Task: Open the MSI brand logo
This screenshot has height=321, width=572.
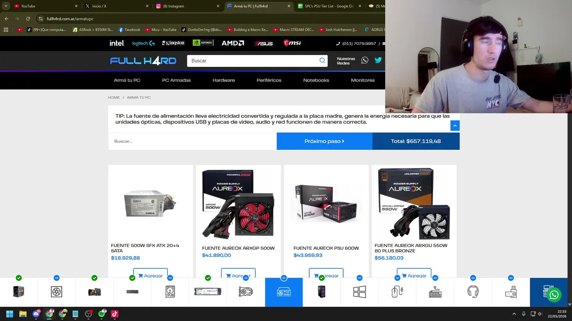Action: (x=292, y=43)
